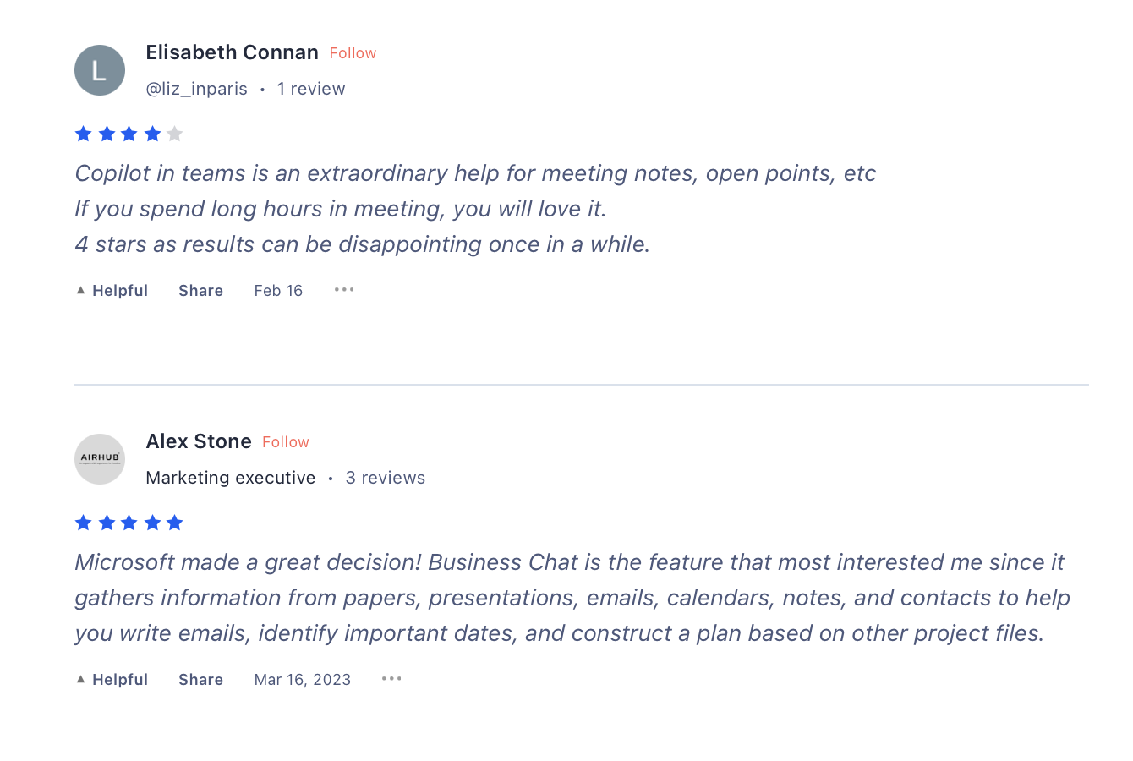The height and width of the screenshot is (761, 1133).
Task: Open Alex Stone's profile name
Action: pos(199,441)
